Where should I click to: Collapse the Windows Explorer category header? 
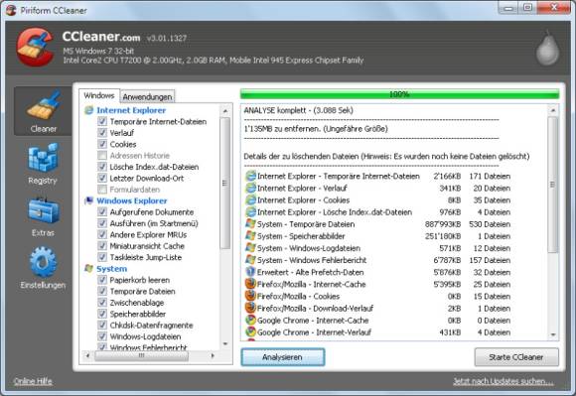(x=131, y=200)
